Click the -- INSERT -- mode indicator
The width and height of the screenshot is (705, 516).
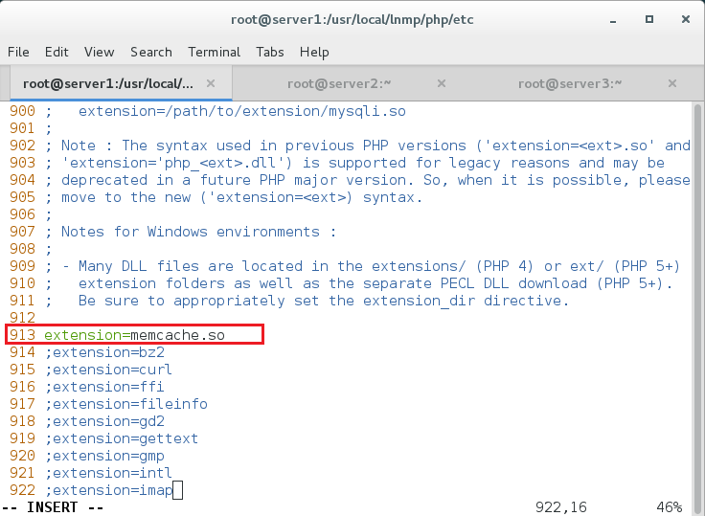click(52, 507)
